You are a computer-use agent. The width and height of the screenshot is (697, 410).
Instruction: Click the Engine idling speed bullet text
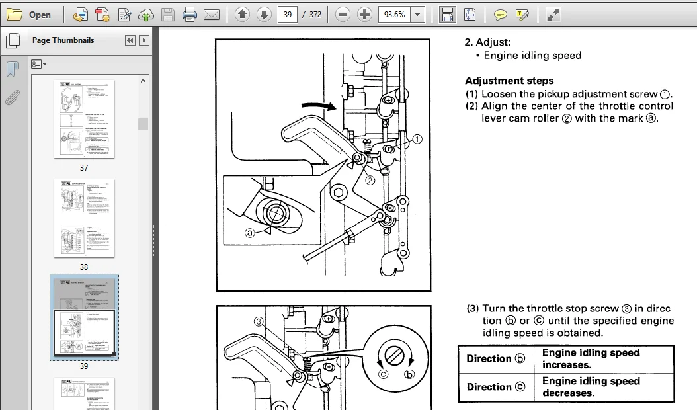tap(532, 56)
